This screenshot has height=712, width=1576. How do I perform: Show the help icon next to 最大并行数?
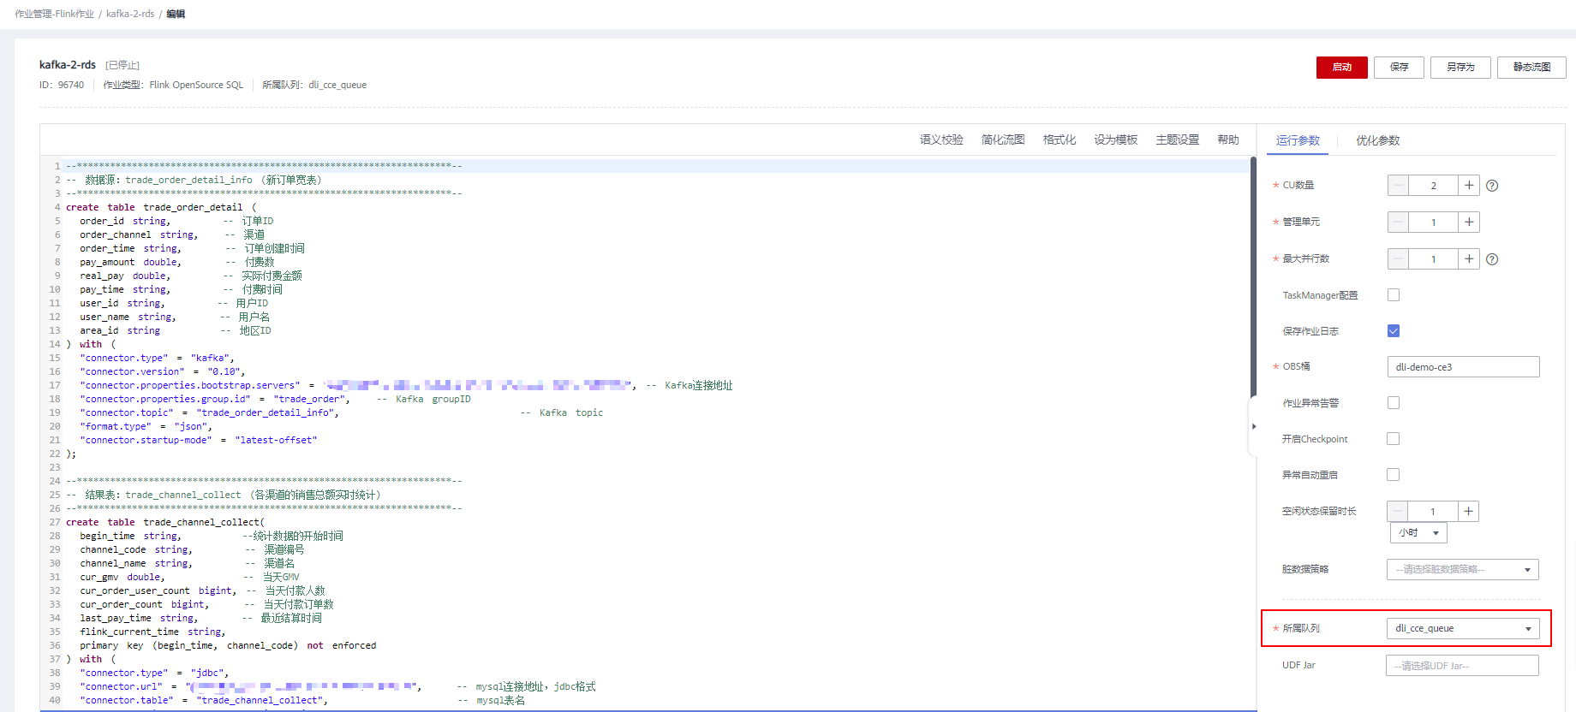point(1492,259)
